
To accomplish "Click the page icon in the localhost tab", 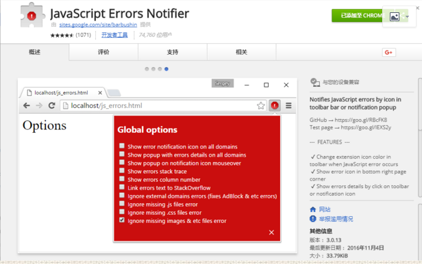I will (29, 92).
